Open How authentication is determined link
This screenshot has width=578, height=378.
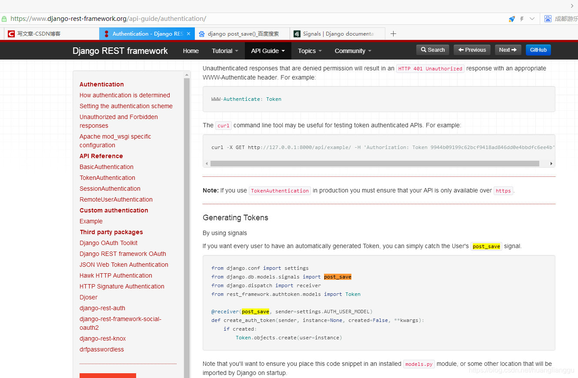(125, 95)
